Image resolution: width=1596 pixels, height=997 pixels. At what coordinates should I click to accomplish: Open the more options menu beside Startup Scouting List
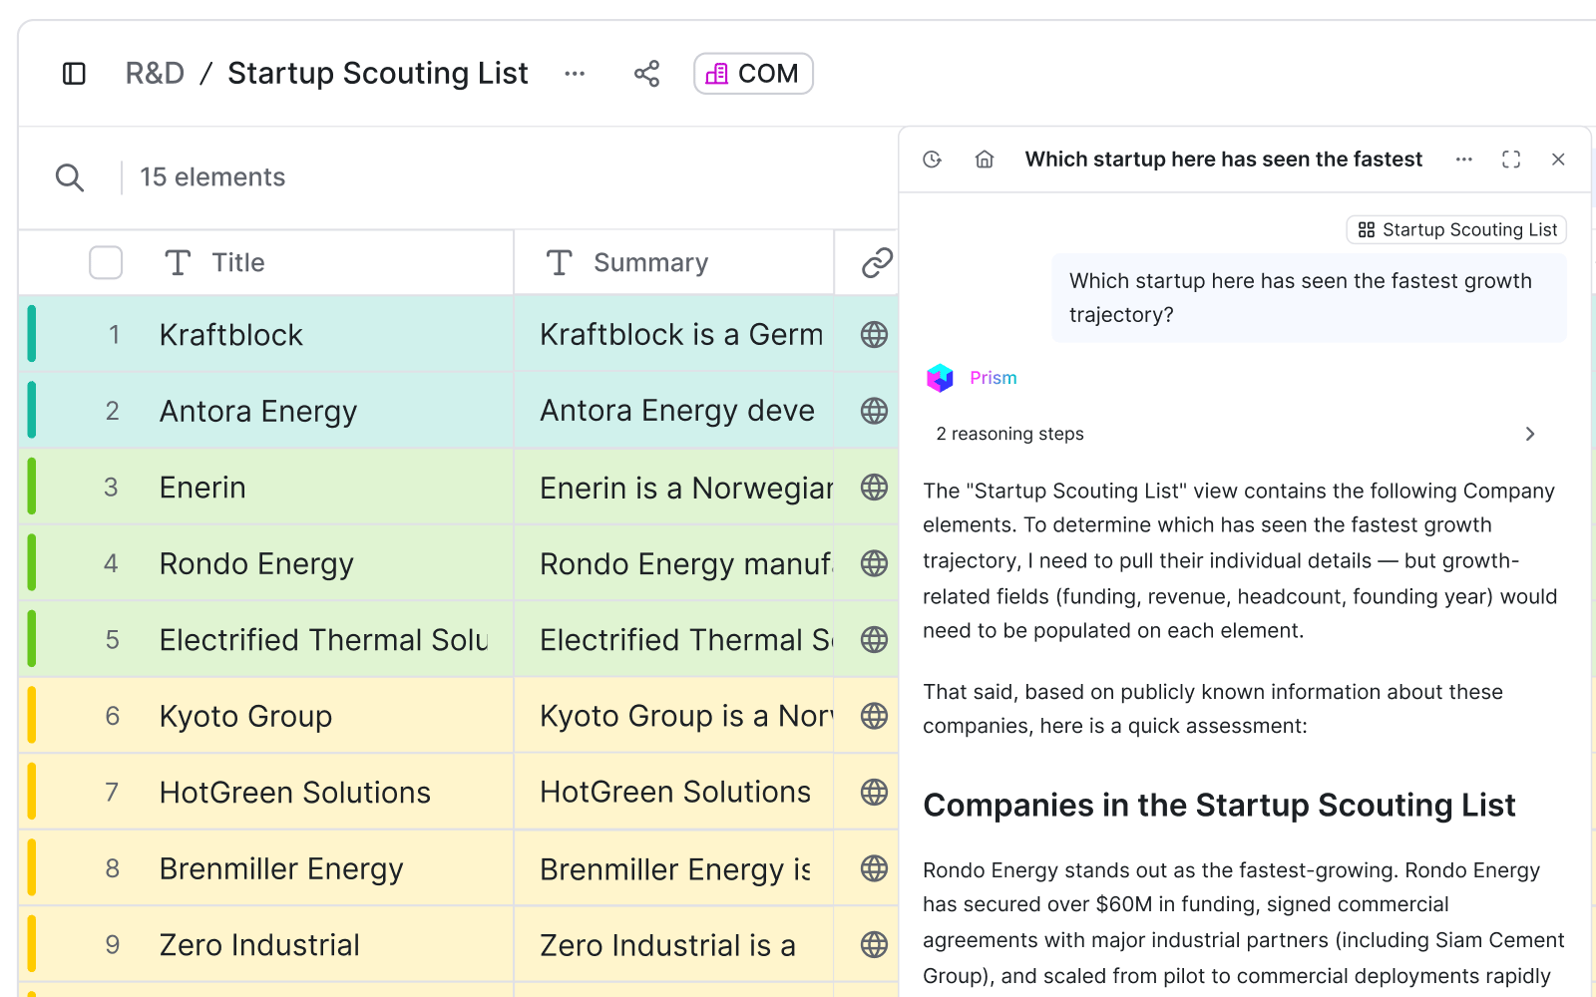(x=575, y=74)
